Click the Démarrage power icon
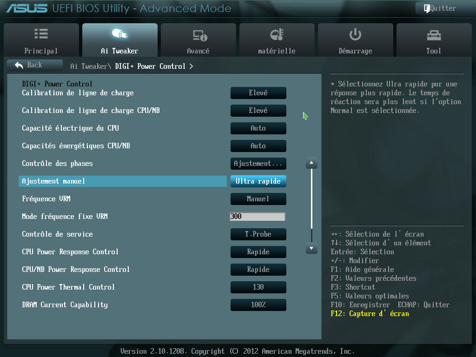476x357 pixels. click(355, 34)
